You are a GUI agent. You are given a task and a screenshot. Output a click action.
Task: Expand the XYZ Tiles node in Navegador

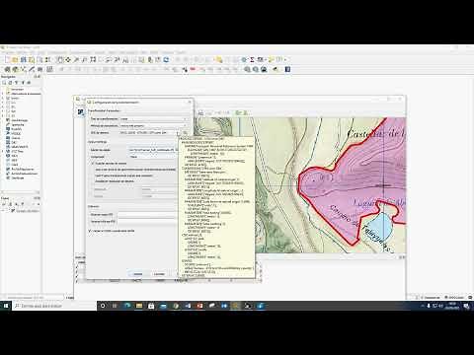point(3,151)
